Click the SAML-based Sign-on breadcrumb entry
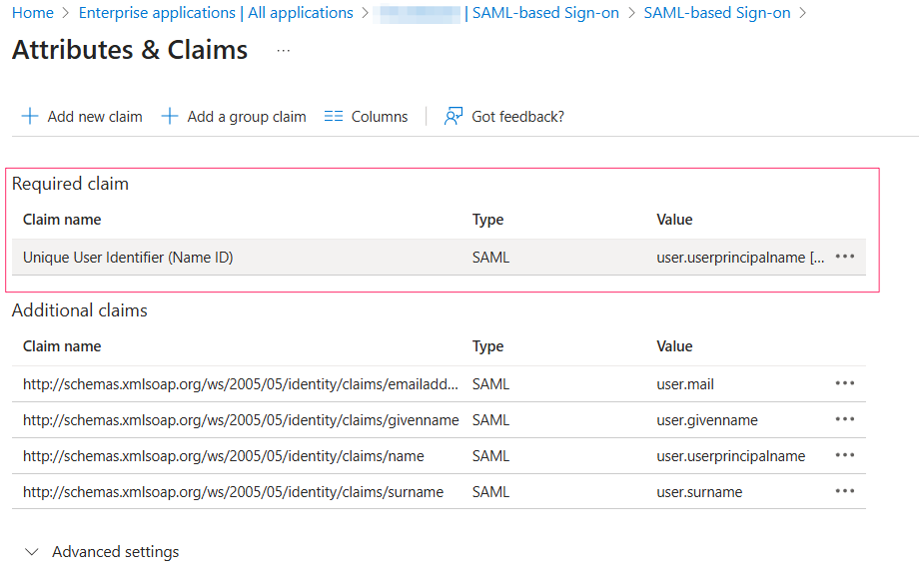Screen dimensions: 919x582 [x=716, y=13]
